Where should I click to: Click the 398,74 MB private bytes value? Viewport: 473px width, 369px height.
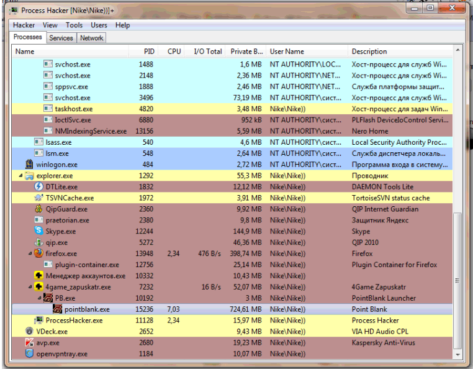point(246,253)
